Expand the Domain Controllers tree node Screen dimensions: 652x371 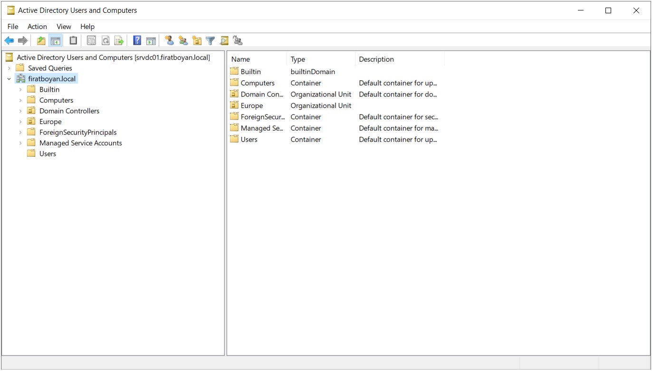20,111
